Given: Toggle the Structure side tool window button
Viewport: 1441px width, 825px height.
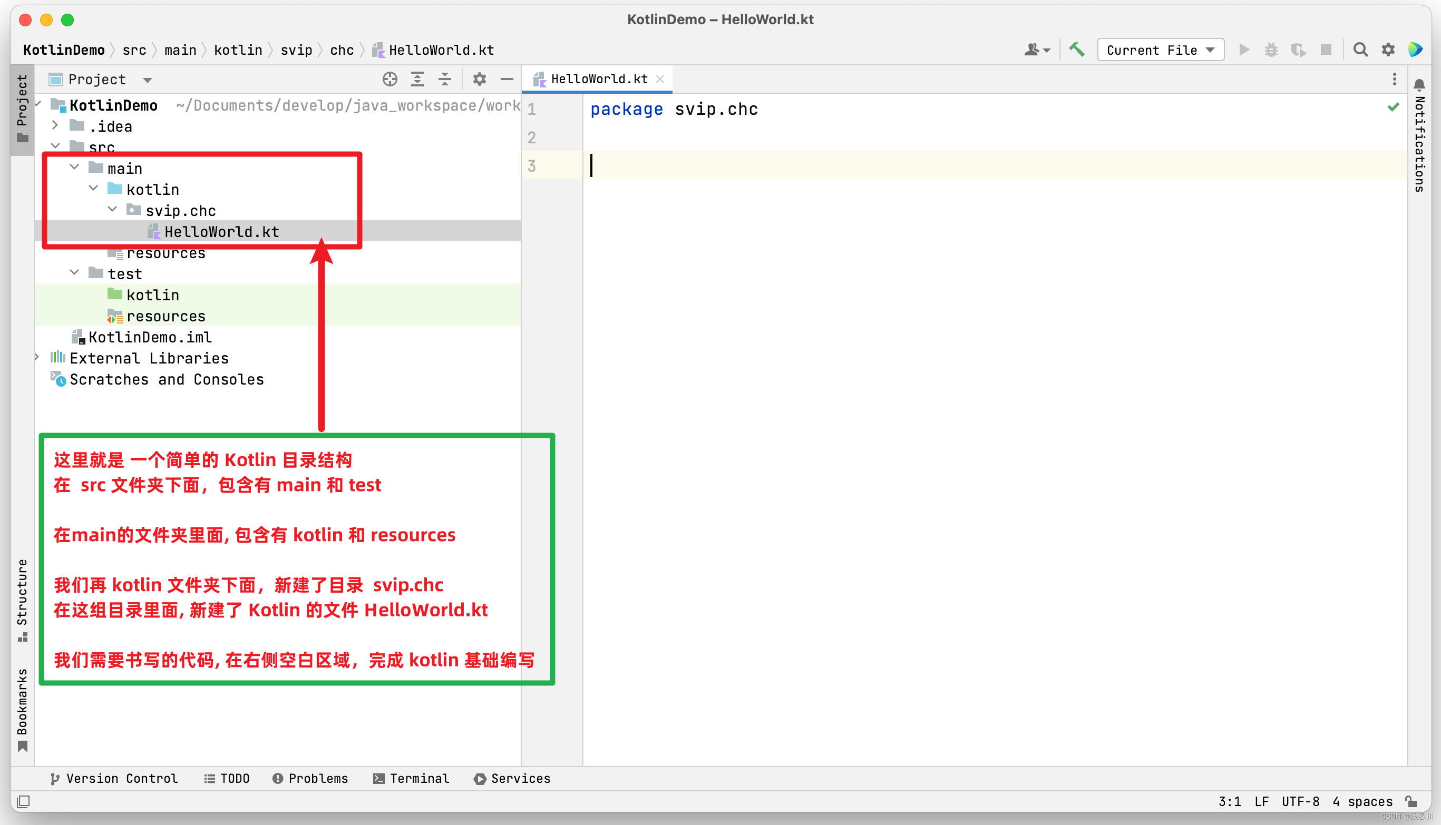Looking at the screenshot, I should (x=22, y=600).
